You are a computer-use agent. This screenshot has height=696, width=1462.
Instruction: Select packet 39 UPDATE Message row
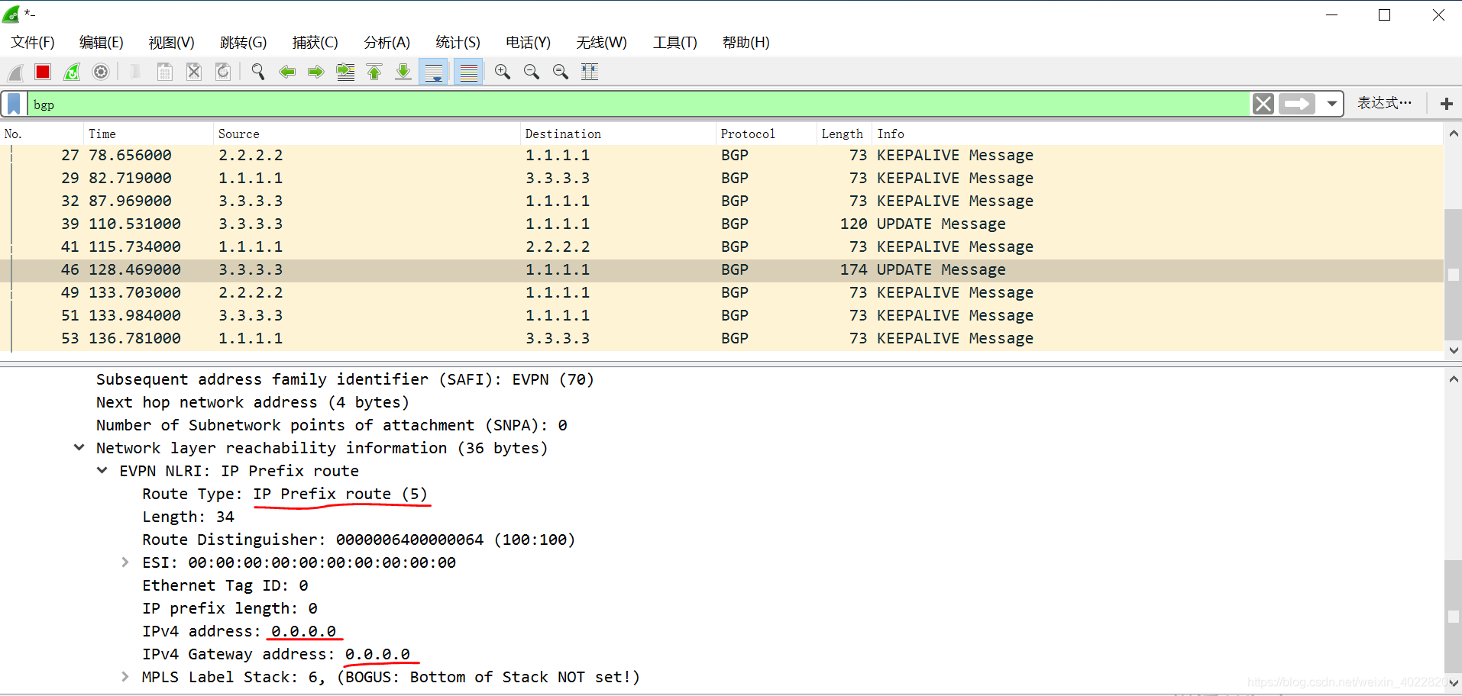[x=722, y=224]
